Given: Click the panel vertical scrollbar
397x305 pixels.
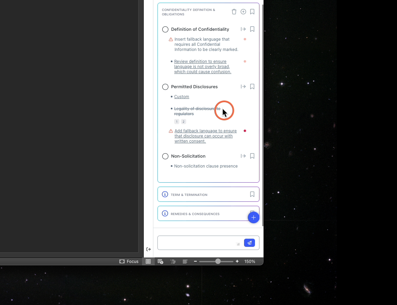Looking at the screenshot, I should click(262, 115).
